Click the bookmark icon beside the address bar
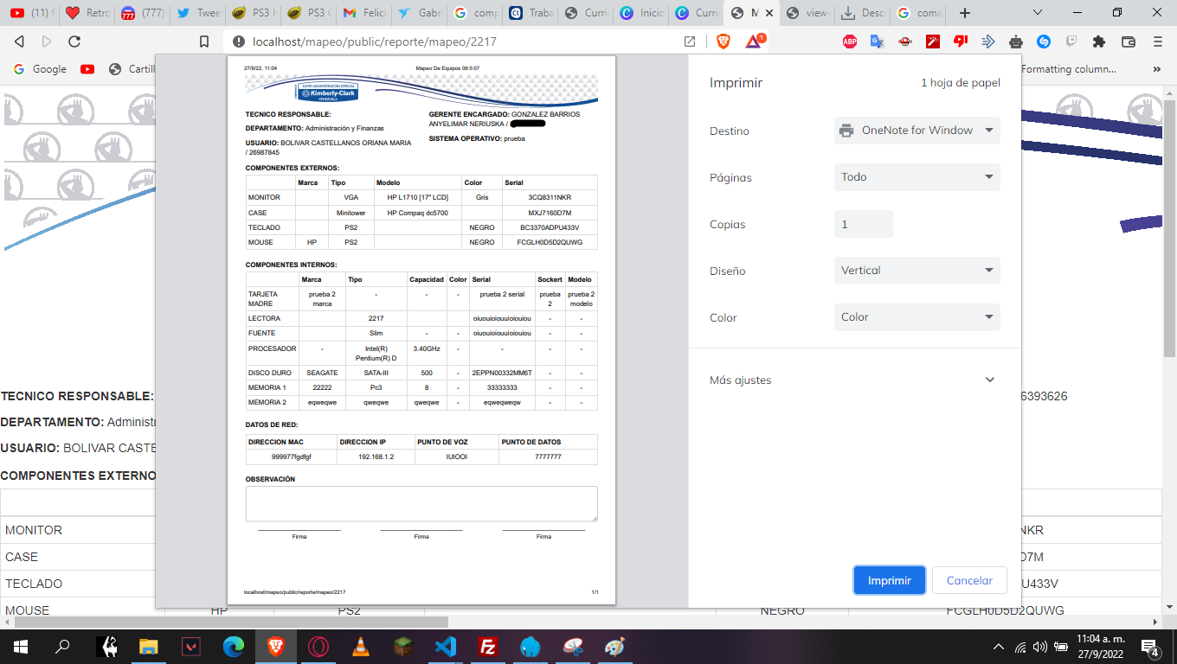Viewport: 1177px width, 664px height. click(x=204, y=41)
